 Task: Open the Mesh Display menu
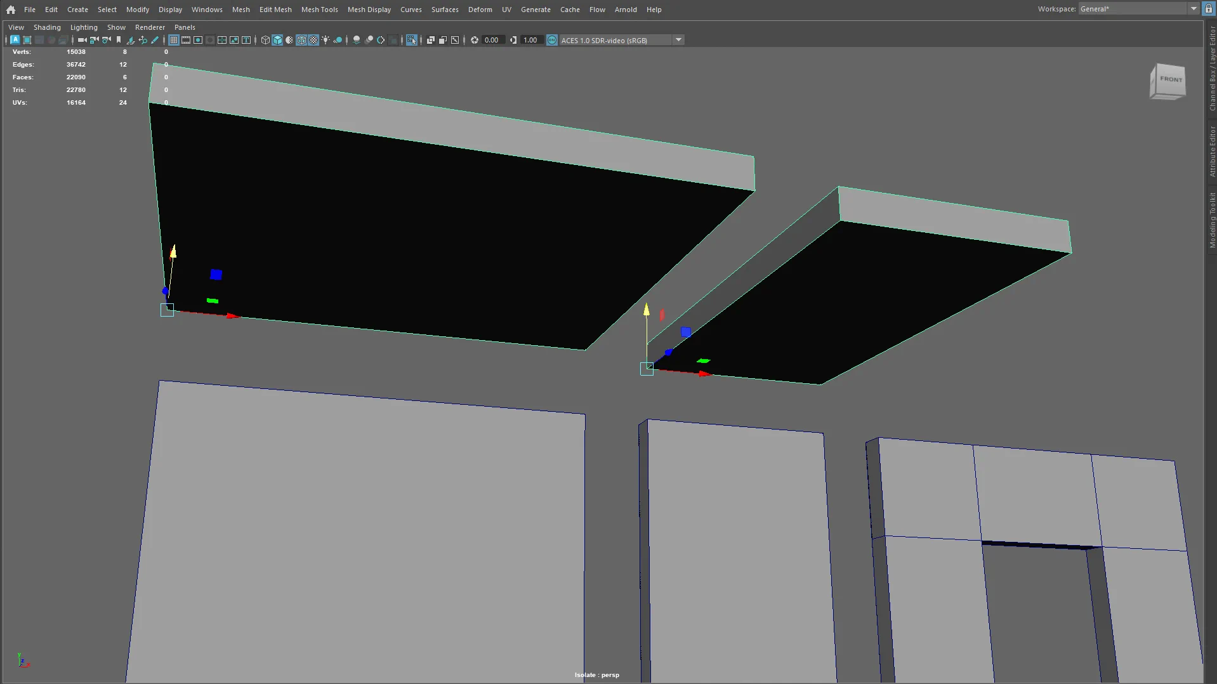(369, 10)
